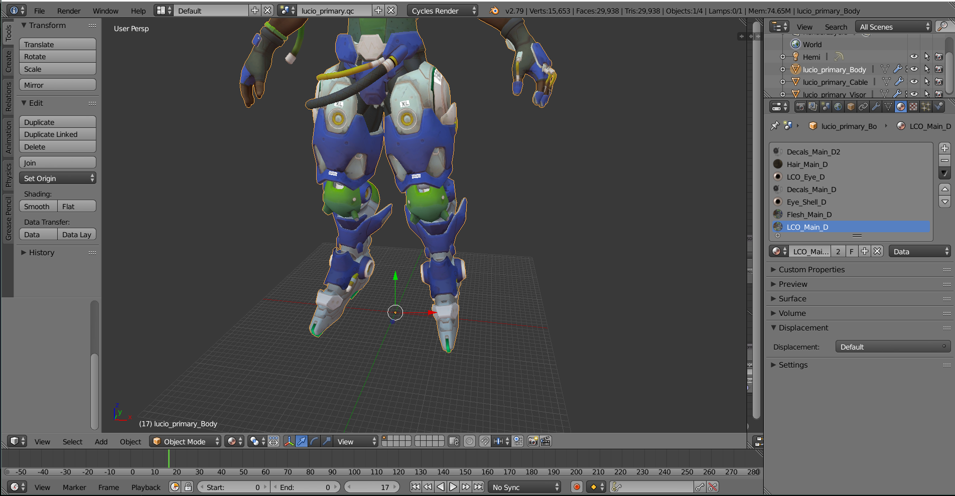Expand the Custom Properties panel
Viewport: 955px width, 496px height.
tap(811, 269)
